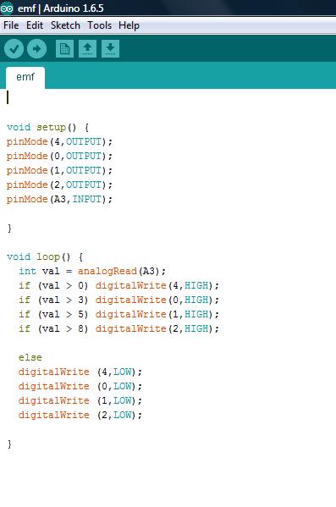Click the 'void loop() {' line

[45, 257]
